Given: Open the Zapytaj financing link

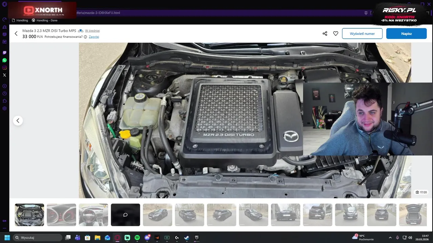Looking at the screenshot, I should tap(94, 37).
